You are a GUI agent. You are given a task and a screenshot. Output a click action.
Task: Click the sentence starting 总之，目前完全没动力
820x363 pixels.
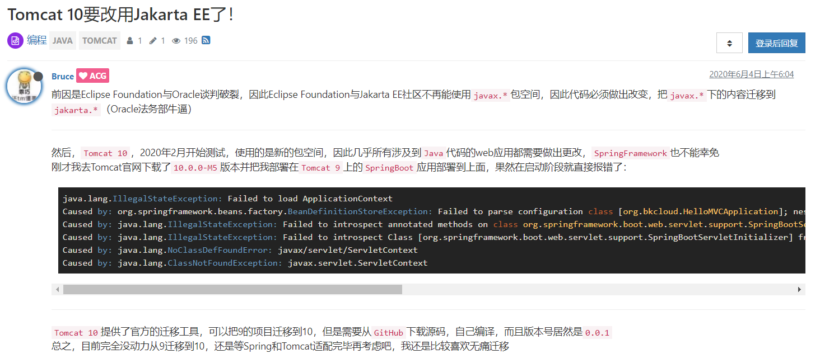point(280,347)
